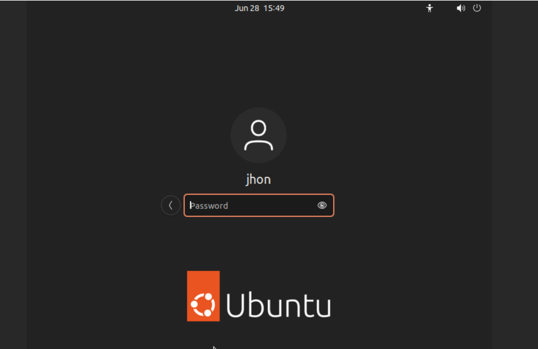Go back using the left chevron

[x=171, y=205]
